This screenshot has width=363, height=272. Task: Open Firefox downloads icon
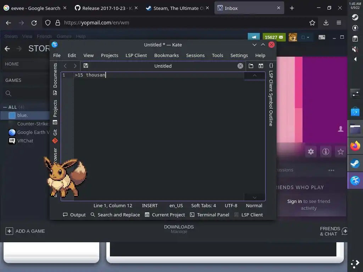pyautogui.click(x=326, y=23)
